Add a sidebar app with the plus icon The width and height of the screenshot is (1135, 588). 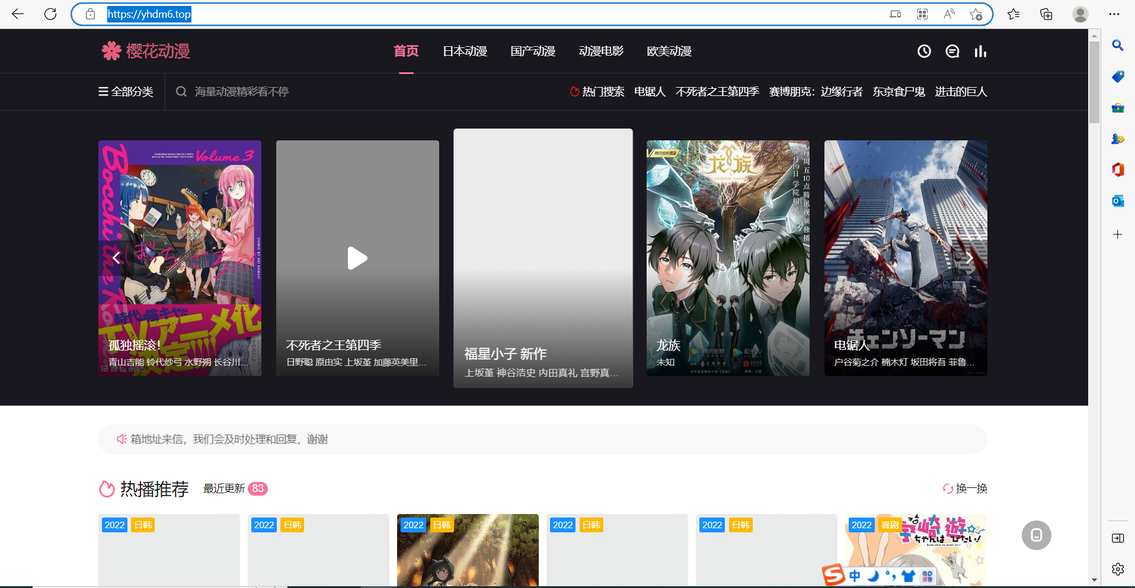coord(1118,234)
